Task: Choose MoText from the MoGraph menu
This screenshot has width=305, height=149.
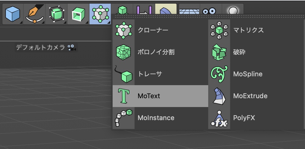Action: click(x=160, y=96)
